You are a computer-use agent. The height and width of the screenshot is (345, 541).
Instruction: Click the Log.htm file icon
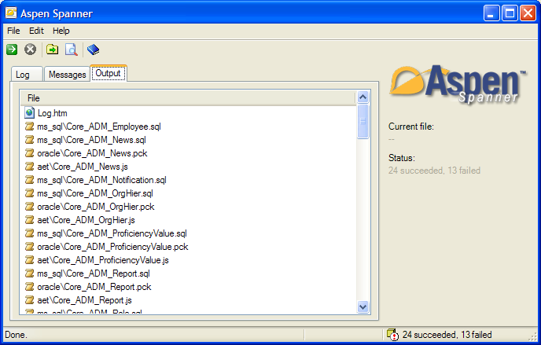pos(30,113)
